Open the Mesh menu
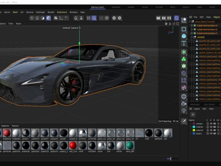This screenshot has width=221, height=166. click(15, 12)
